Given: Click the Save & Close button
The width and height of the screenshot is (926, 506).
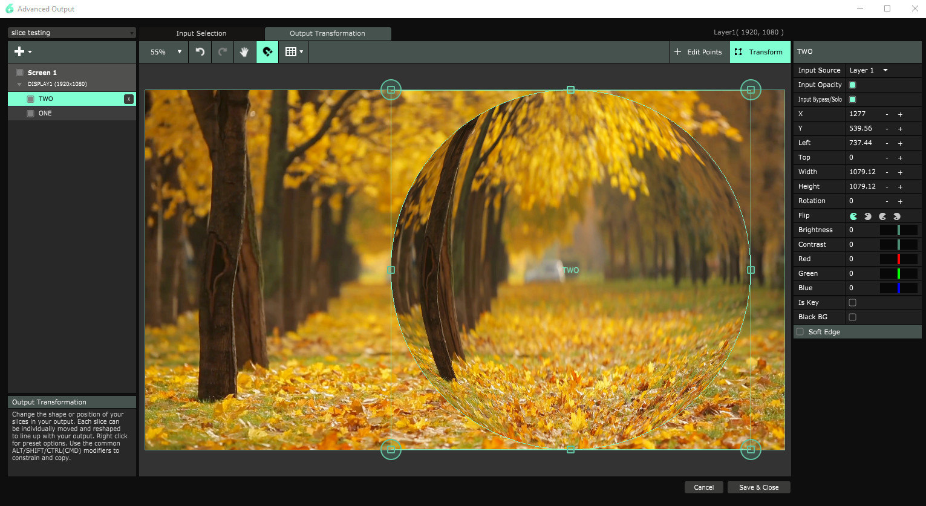Looking at the screenshot, I should [758, 487].
